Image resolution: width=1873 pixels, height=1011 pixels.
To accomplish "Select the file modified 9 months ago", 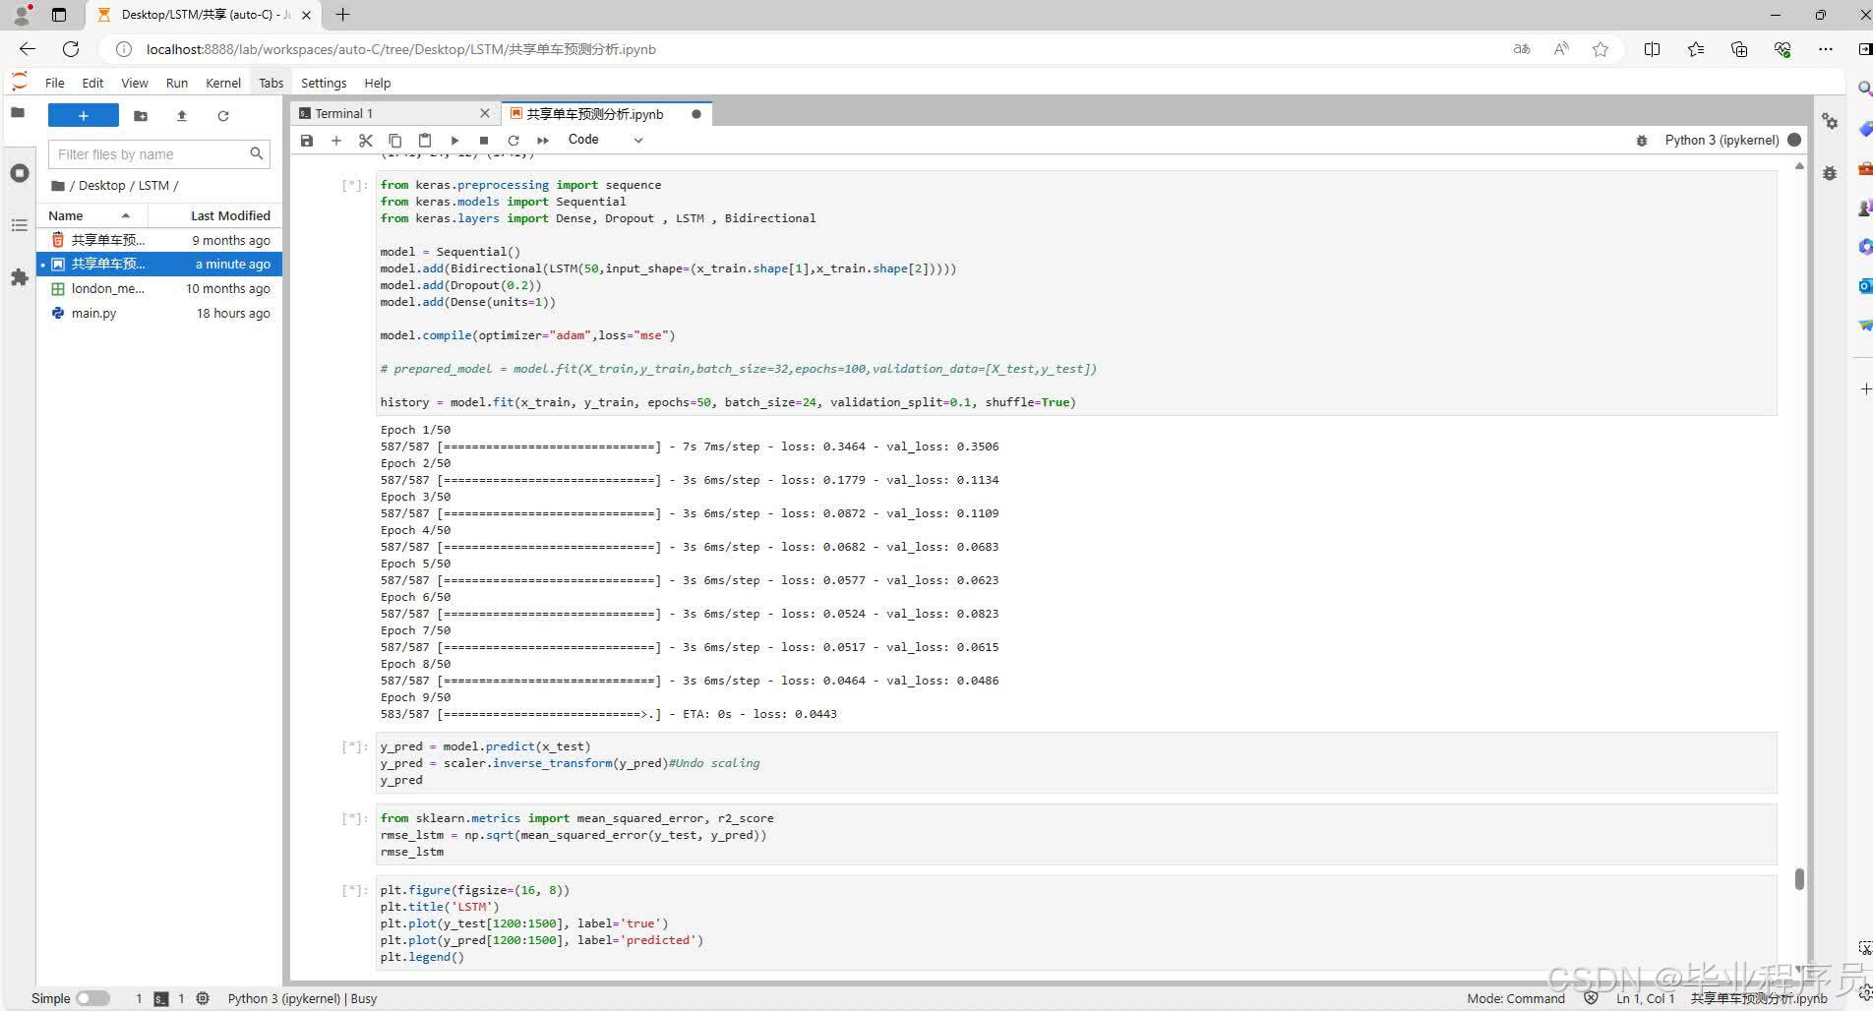I will [x=160, y=240].
